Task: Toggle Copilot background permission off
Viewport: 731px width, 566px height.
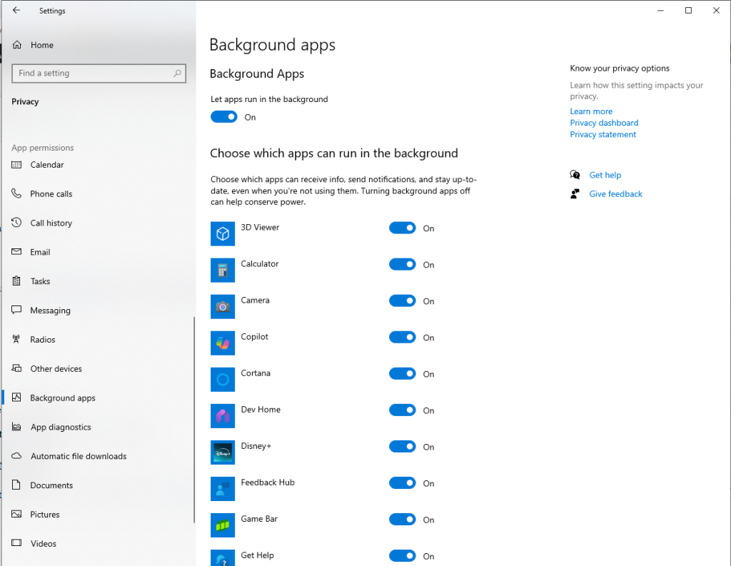Action: point(403,338)
